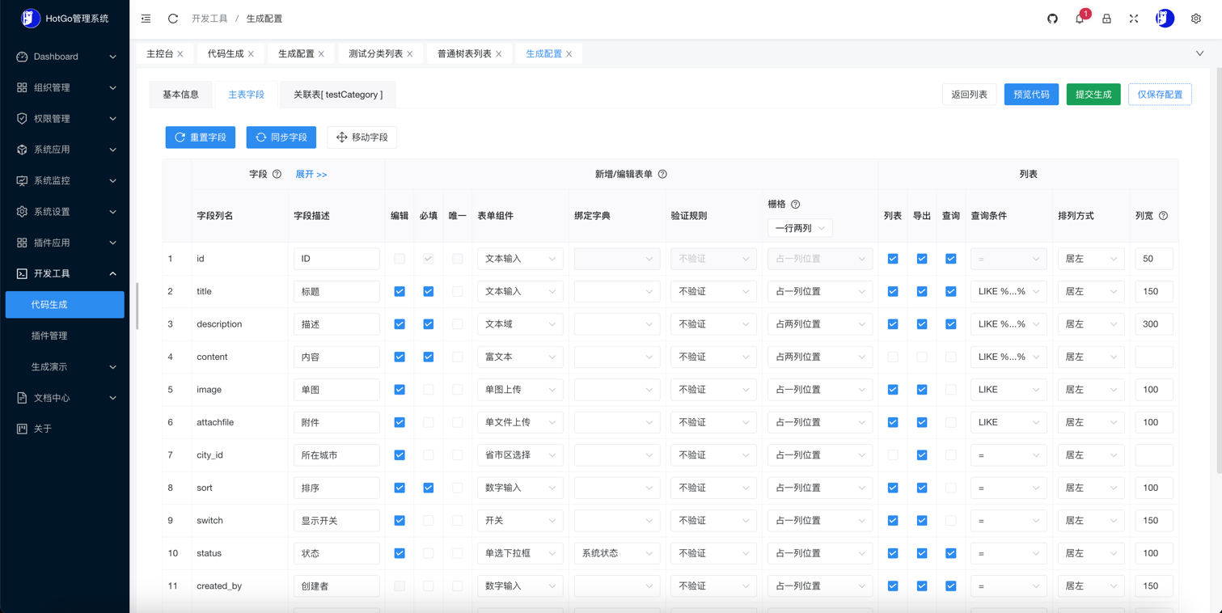This screenshot has width=1222, height=613.
Task: Collapse the sidebar menu icon
Action: click(146, 19)
